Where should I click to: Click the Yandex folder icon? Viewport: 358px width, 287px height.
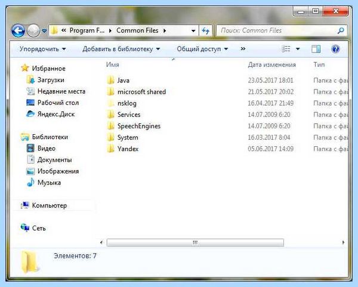tap(110, 149)
